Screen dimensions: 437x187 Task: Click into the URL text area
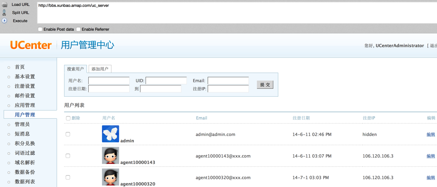click(x=237, y=13)
